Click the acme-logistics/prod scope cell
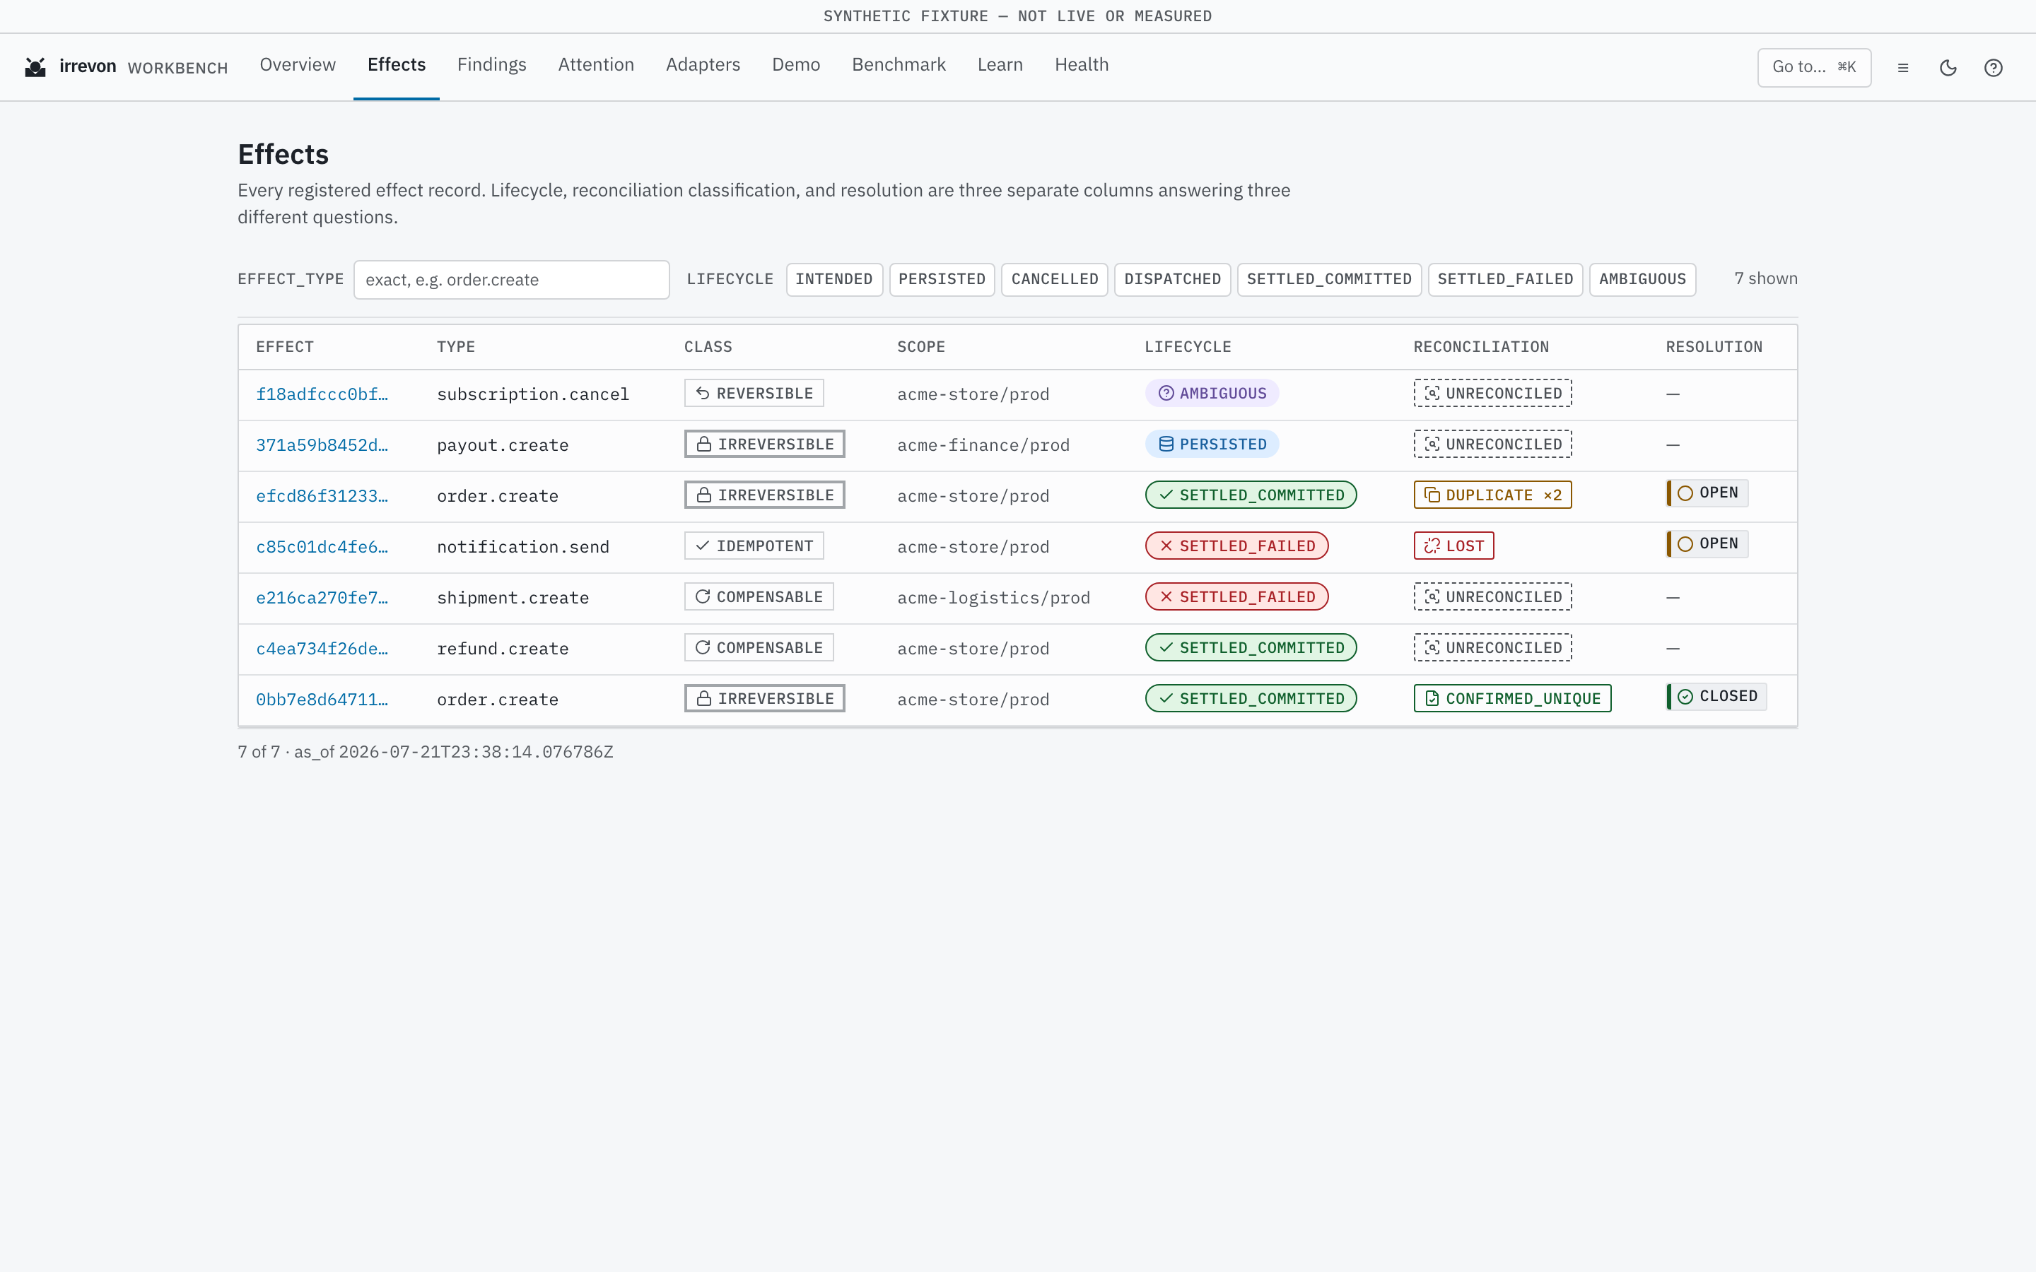 pyautogui.click(x=993, y=598)
